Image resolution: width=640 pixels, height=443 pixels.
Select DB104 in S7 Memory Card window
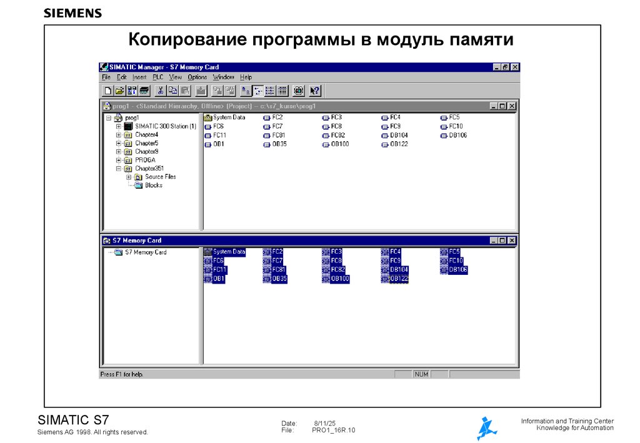tap(395, 270)
